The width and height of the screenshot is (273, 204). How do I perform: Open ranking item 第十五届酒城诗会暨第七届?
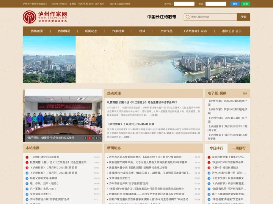(229, 194)
